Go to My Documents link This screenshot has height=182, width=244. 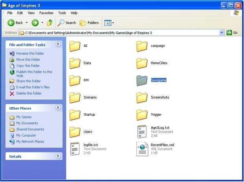[x=27, y=123]
